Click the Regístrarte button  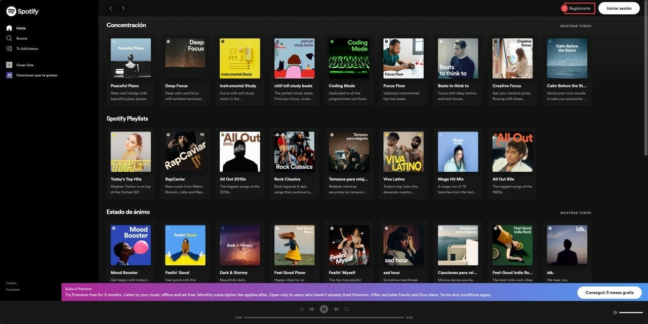[580, 9]
